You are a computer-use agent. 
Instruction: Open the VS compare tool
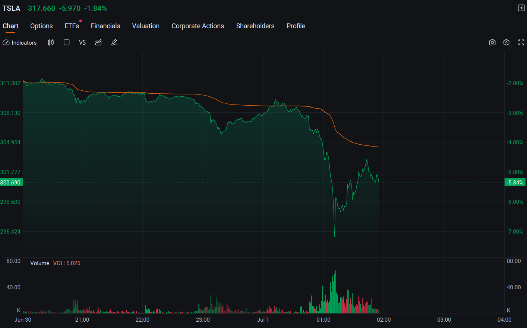[x=82, y=42]
